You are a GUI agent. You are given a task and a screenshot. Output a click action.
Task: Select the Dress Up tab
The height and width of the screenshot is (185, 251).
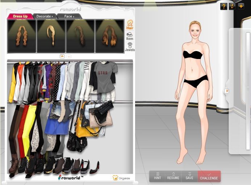pos(20,16)
